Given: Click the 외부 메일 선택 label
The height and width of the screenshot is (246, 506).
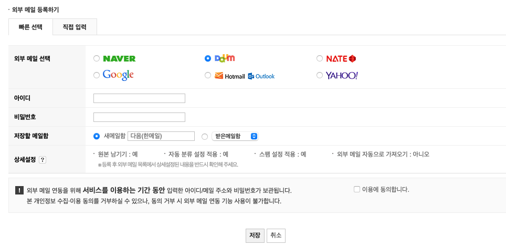Looking at the screenshot, I should tap(32, 59).
